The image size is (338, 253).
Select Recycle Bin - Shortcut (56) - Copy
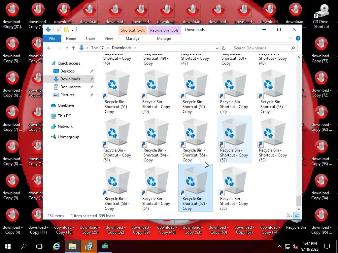pyautogui.click(x=117, y=188)
